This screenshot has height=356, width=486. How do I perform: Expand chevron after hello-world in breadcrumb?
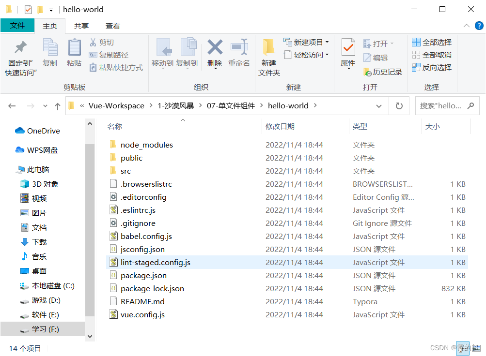pyautogui.click(x=315, y=105)
